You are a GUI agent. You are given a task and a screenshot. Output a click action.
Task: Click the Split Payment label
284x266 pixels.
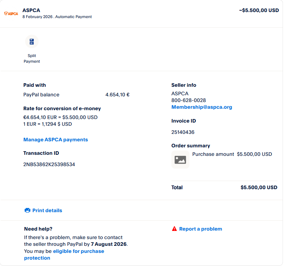pos(32,58)
